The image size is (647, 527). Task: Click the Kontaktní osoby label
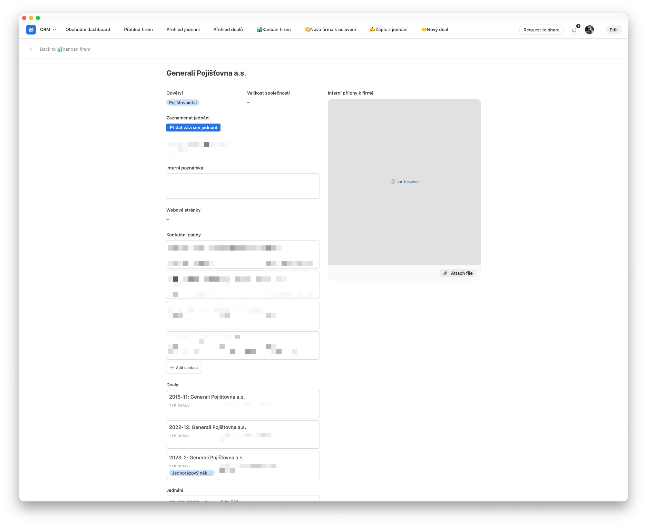[184, 235]
